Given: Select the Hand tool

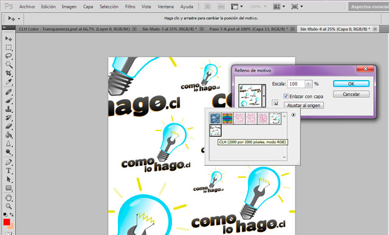Looking at the screenshot, I should pyautogui.click(x=9, y=198).
